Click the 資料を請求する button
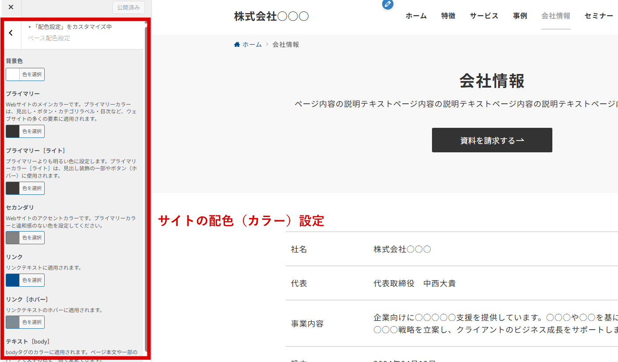The height and width of the screenshot is (362, 618). (492, 141)
